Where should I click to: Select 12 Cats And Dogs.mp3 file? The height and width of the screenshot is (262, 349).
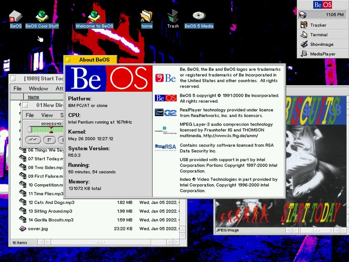pyautogui.click(x=51, y=202)
